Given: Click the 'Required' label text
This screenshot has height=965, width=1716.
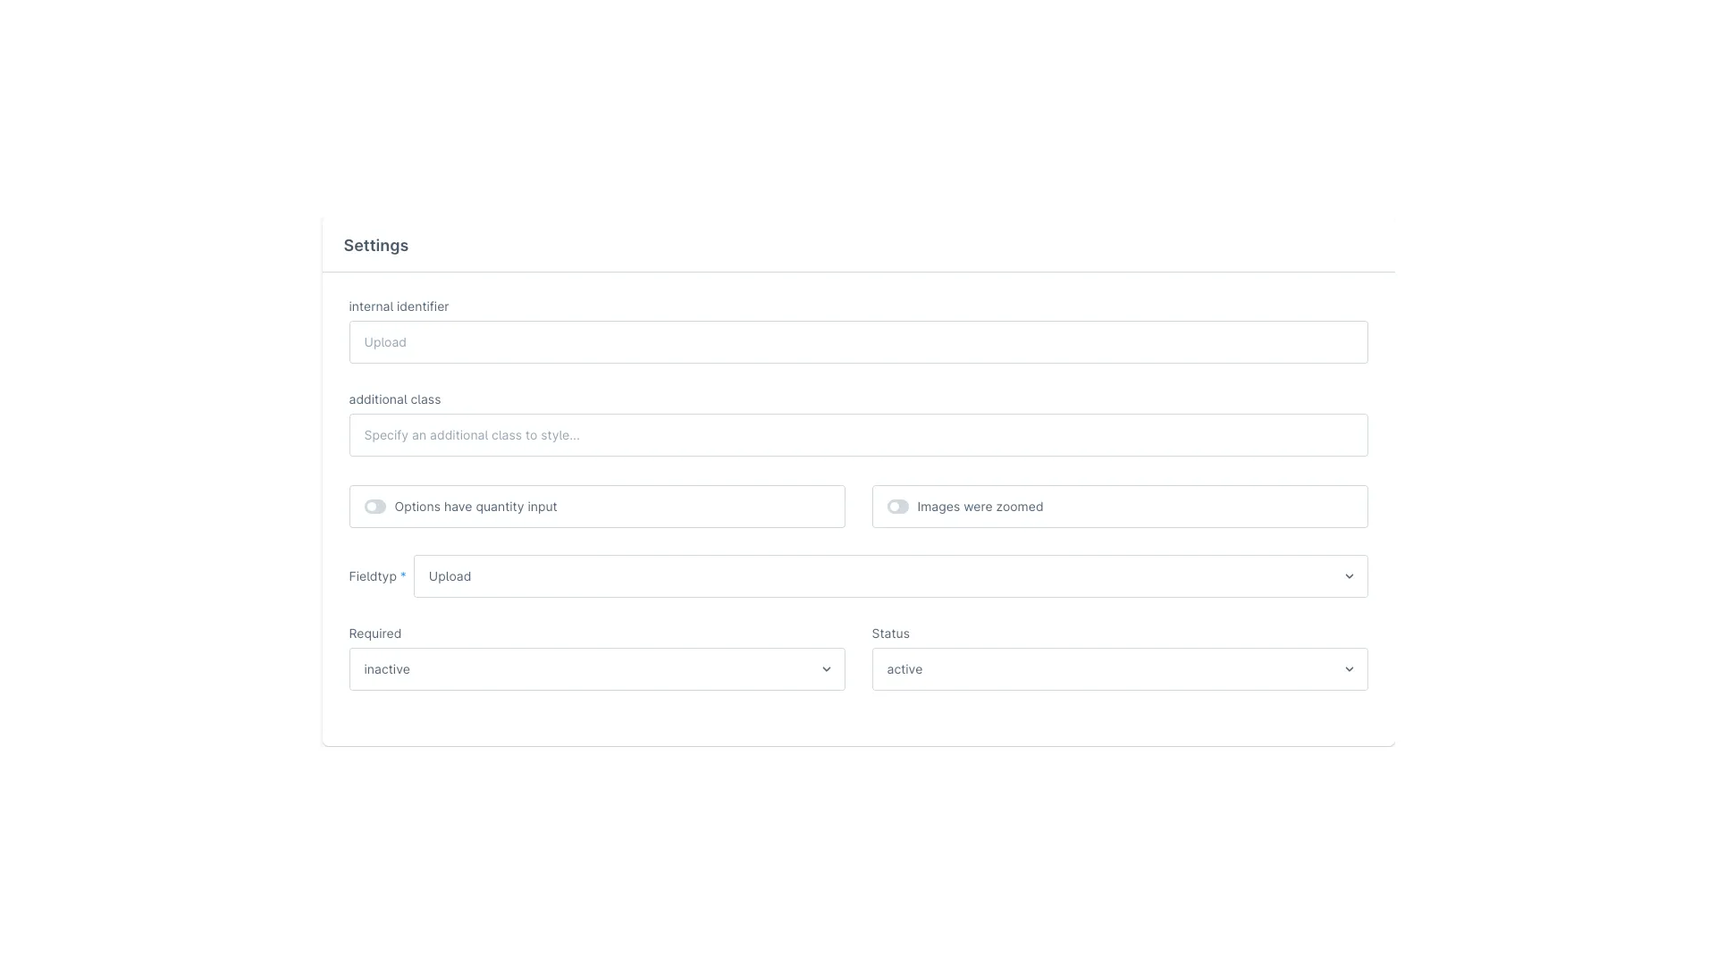Looking at the screenshot, I should coord(375,634).
